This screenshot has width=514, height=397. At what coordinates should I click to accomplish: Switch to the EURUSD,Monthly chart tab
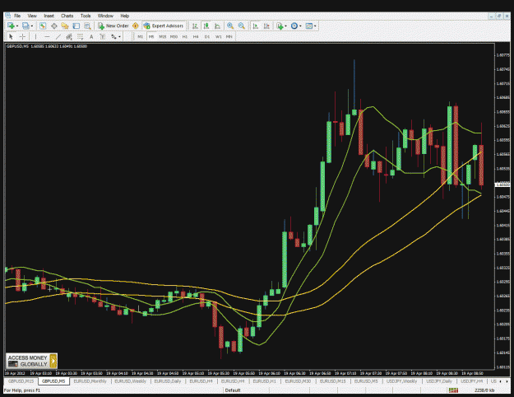(90, 381)
